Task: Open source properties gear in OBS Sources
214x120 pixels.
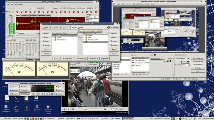Action: [x=140, y=74]
